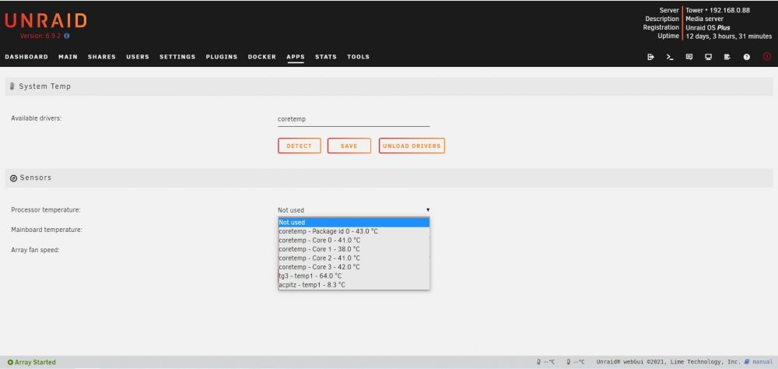Click the red alert icon in the header

point(766,57)
